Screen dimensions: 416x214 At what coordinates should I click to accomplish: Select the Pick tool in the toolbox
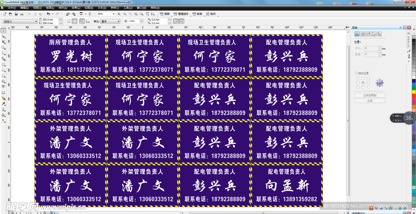(3, 30)
